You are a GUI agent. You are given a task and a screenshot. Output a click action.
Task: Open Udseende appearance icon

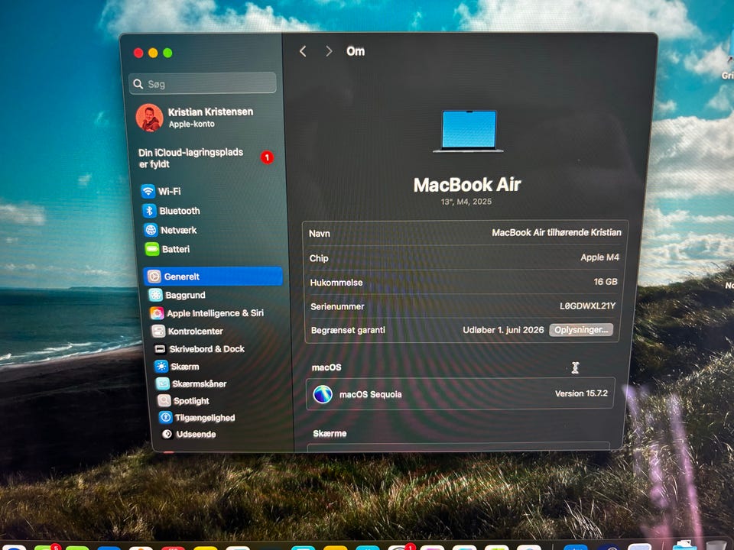click(167, 434)
